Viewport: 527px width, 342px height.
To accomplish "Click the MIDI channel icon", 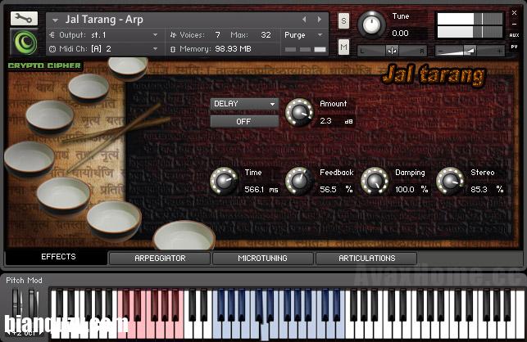I will point(52,49).
